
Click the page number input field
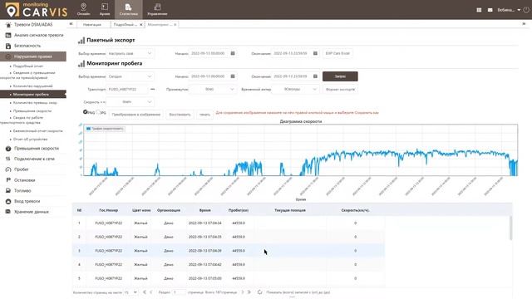(x=179, y=292)
